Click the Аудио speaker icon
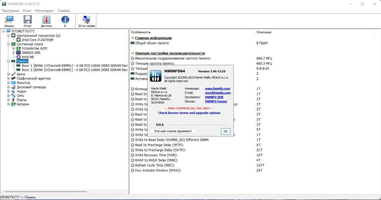381x200 pixels. 13,91
